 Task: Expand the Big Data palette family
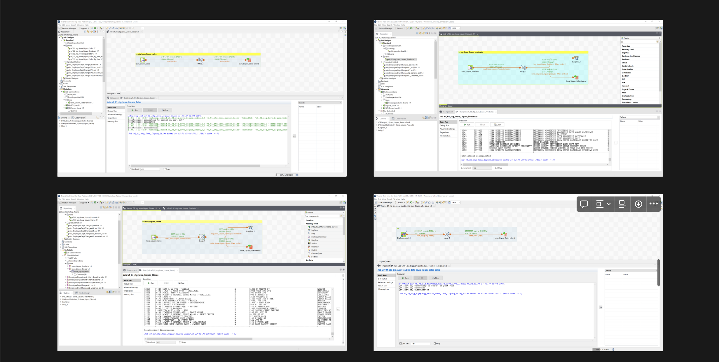pos(309,260)
